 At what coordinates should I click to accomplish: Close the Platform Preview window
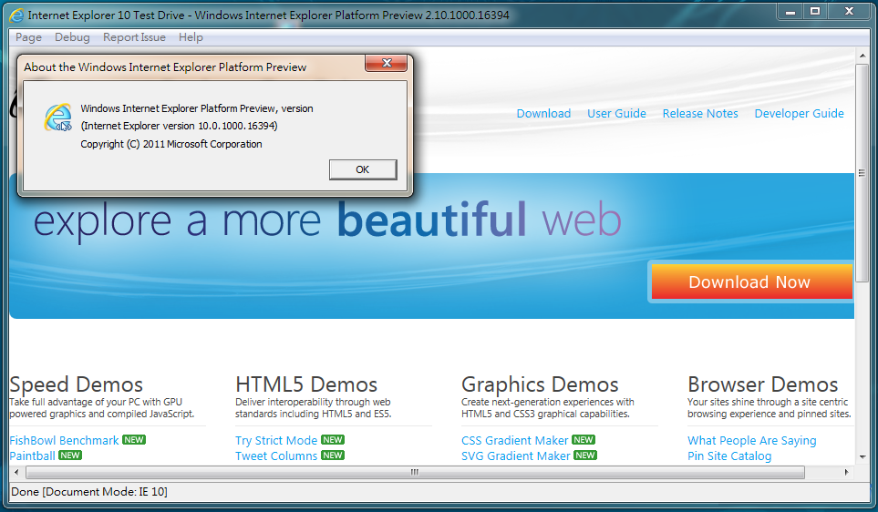click(x=849, y=11)
